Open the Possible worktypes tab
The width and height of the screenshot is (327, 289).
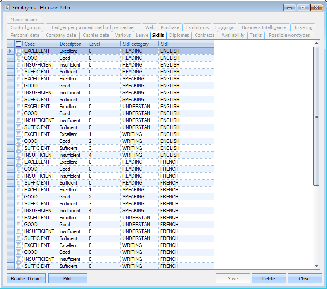[x=289, y=35]
